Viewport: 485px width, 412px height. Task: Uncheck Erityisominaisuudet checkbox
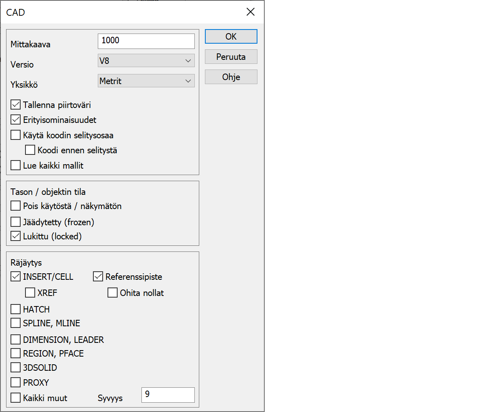15,120
